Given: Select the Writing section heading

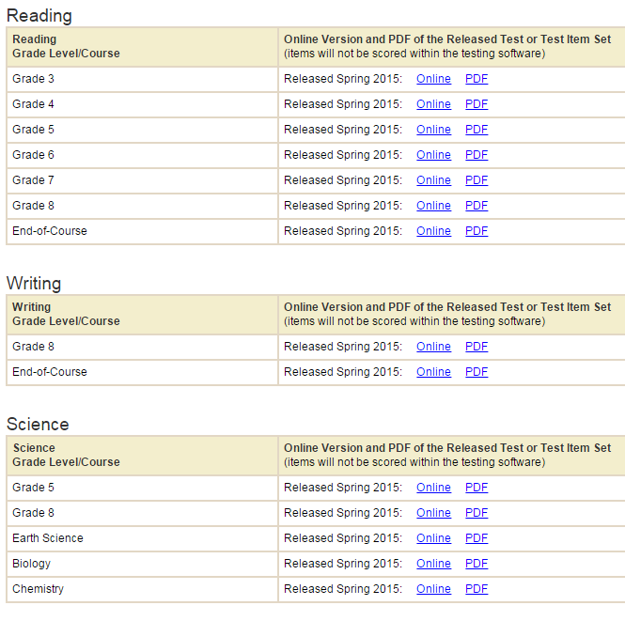Looking at the screenshot, I should point(34,283).
